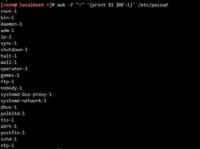Click the games-1 output line

[10, 75]
